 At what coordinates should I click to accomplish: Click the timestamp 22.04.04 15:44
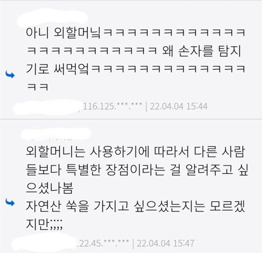point(178,106)
